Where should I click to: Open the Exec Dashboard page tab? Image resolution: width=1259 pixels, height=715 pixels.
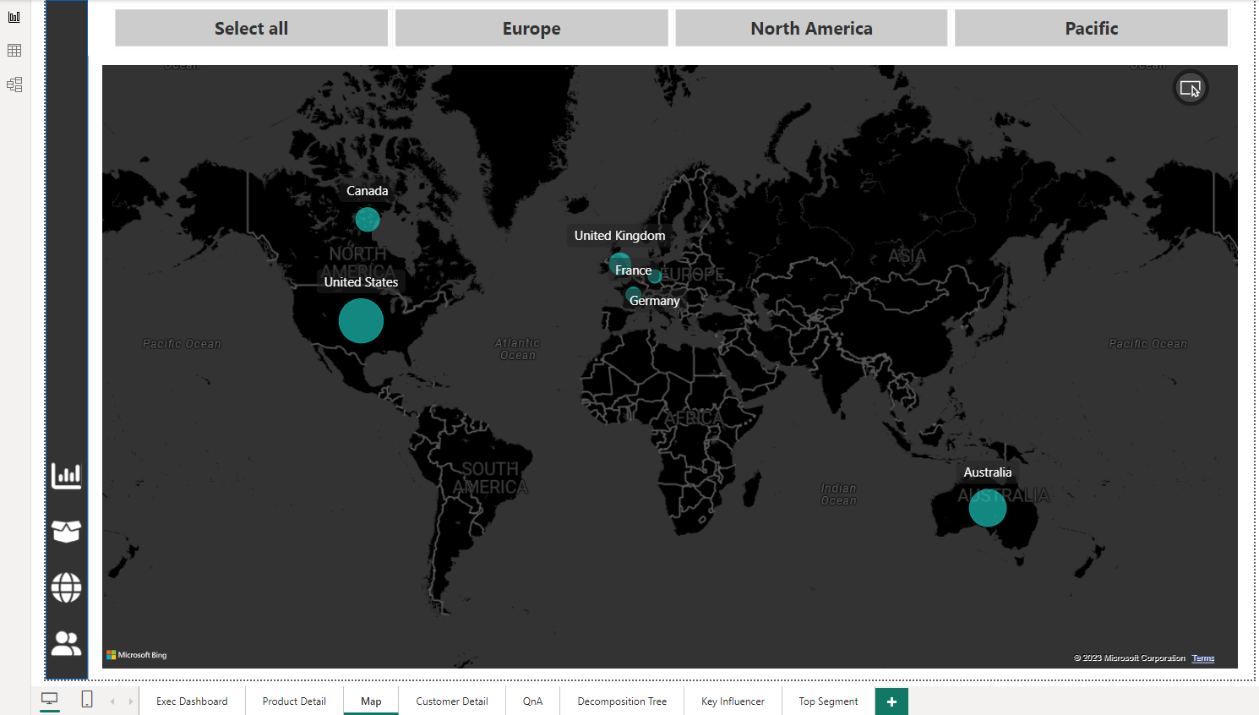click(192, 701)
